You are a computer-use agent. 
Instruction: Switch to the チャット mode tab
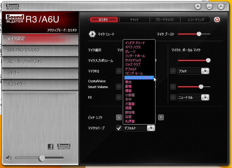(134, 20)
